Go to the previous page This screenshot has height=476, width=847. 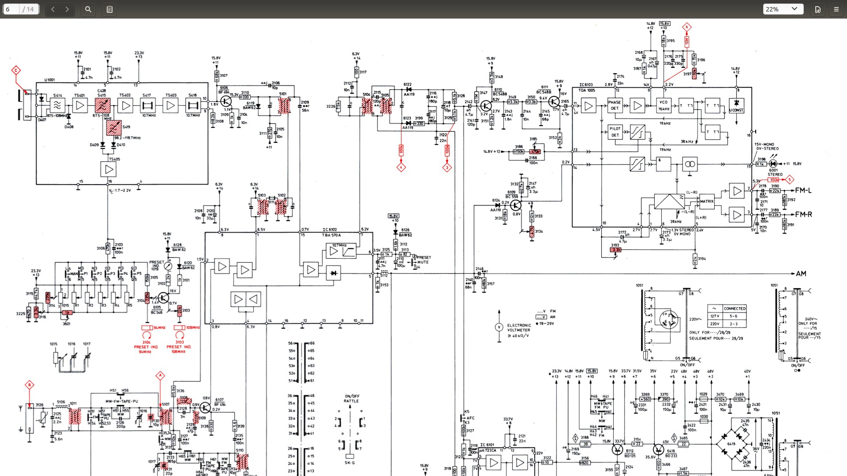coord(52,9)
